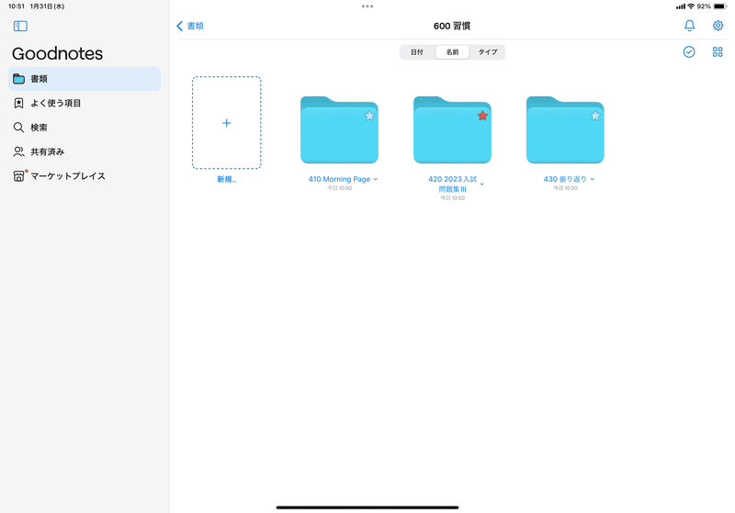Tap the Wi-Fi icon in status bar

point(691,6)
